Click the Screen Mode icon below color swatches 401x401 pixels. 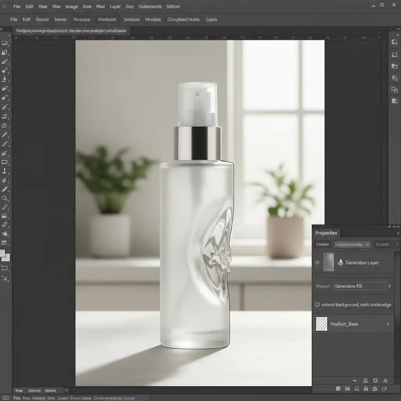pos(5,268)
